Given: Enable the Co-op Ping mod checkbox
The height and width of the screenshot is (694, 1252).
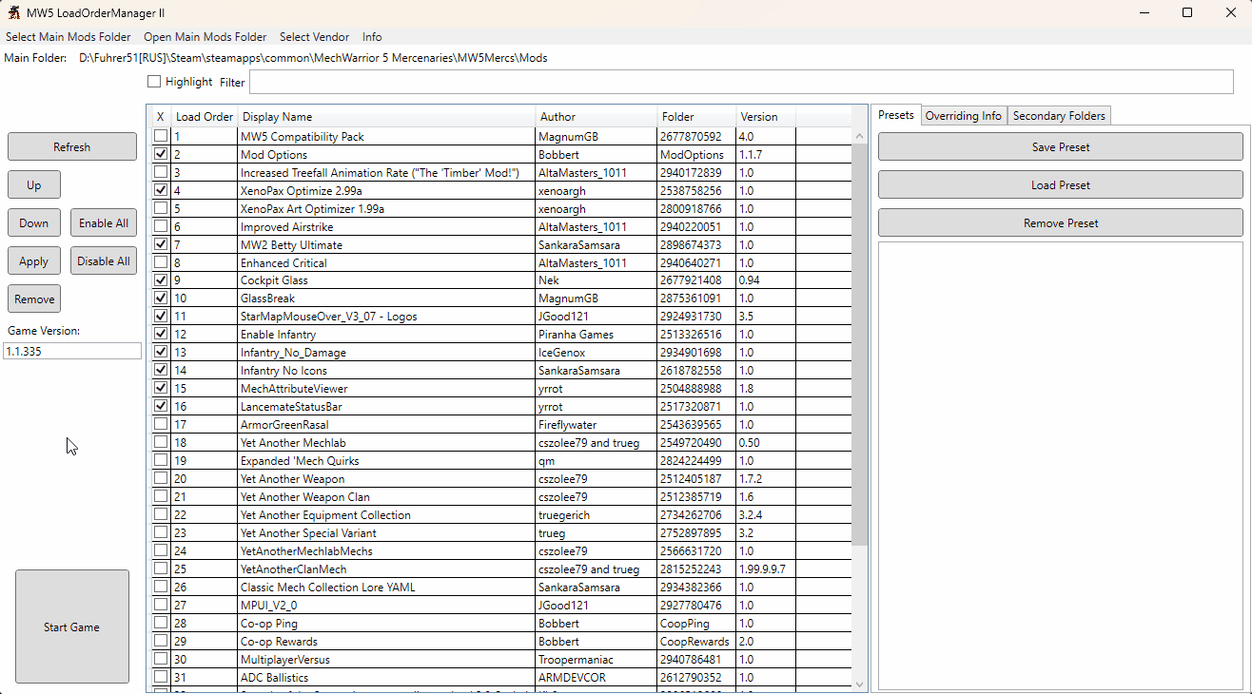Looking at the screenshot, I should [161, 624].
